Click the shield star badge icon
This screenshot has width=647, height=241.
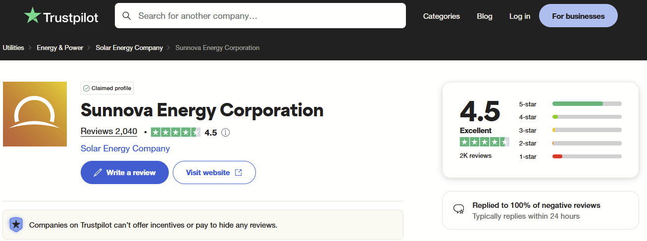point(16,225)
